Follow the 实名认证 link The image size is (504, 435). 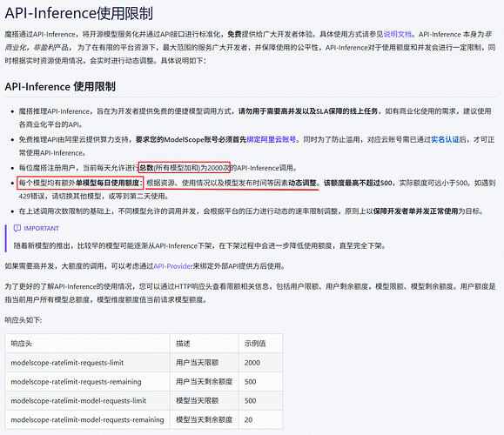tap(445, 139)
